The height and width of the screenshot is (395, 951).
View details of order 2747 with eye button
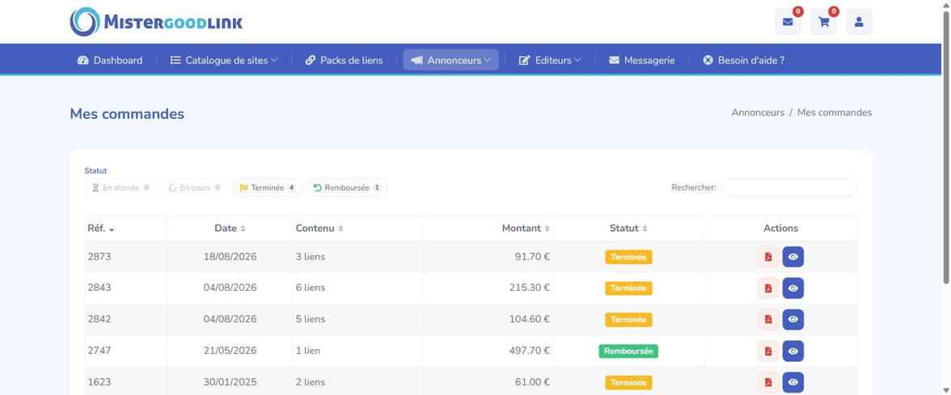tap(792, 351)
